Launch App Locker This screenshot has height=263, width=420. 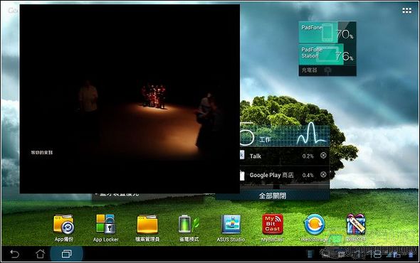(105, 227)
